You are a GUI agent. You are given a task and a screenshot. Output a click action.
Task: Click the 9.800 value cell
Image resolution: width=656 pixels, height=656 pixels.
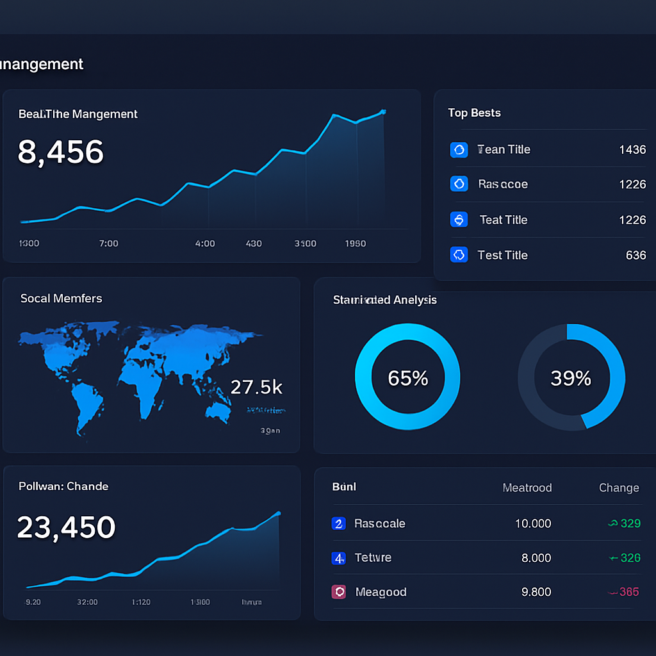tap(536, 592)
